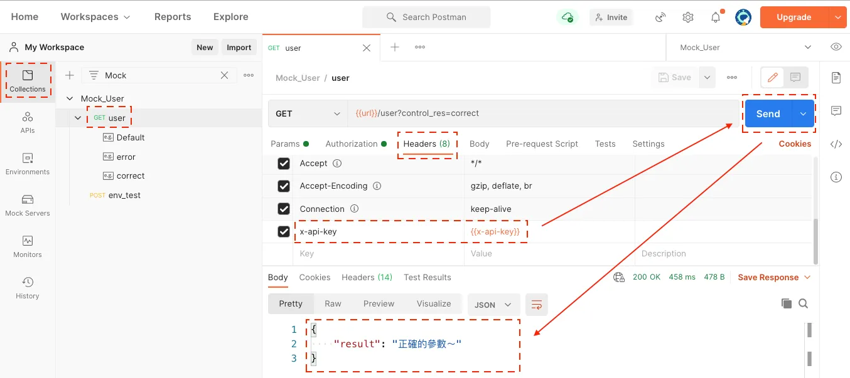Click the cloud sync status icon
The height and width of the screenshot is (378, 850).
coord(568,17)
